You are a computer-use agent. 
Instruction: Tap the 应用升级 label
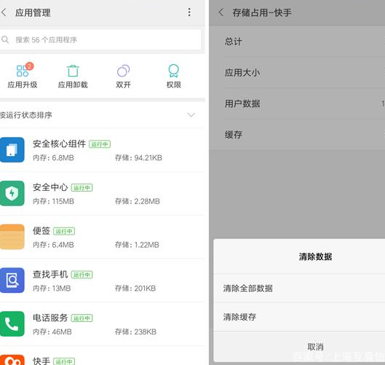tap(23, 85)
